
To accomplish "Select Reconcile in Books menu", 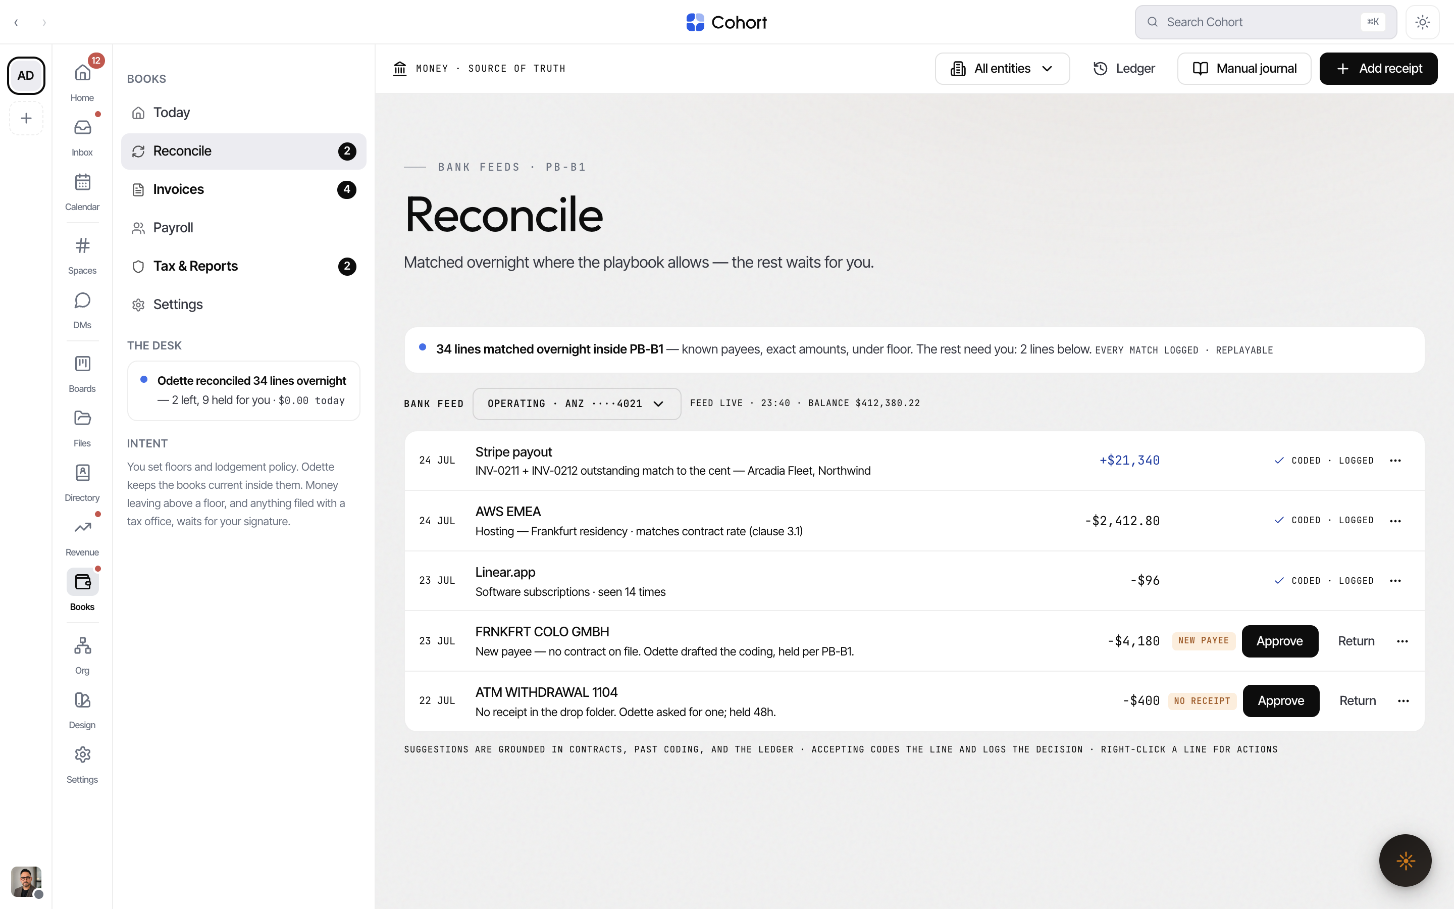I will (x=243, y=151).
